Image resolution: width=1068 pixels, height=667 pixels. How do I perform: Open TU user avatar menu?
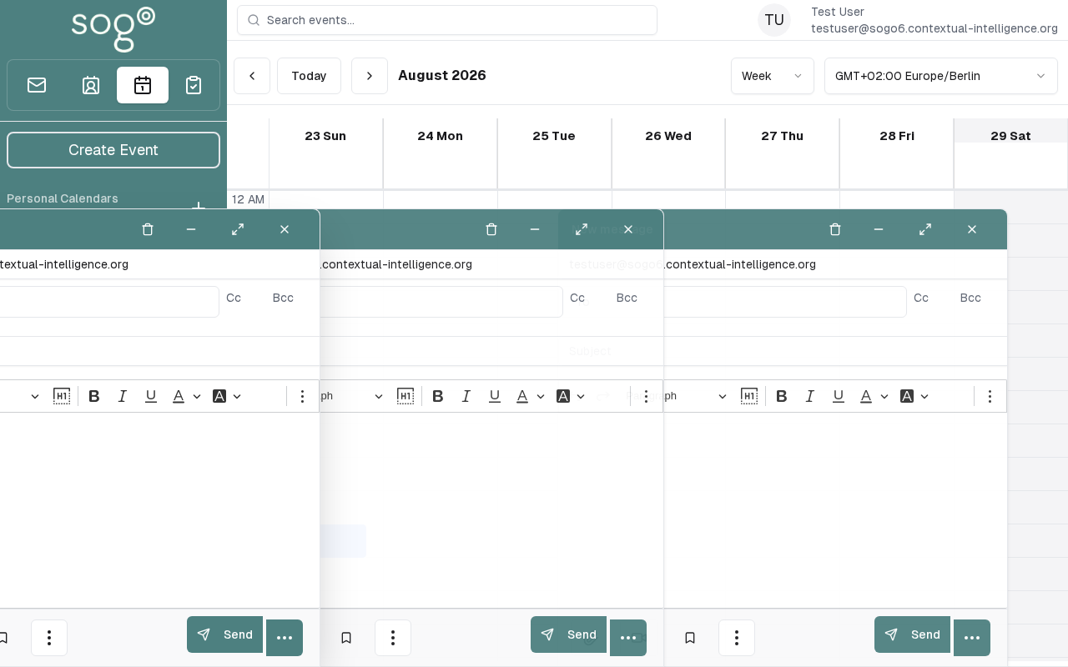[x=774, y=20]
